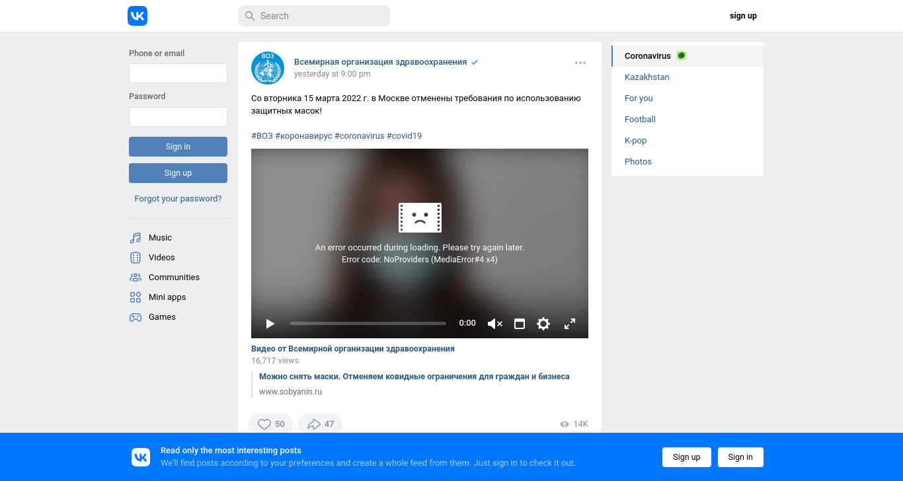The image size is (903, 481).
Task: Open the Communities section label
Action: coord(174,277)
